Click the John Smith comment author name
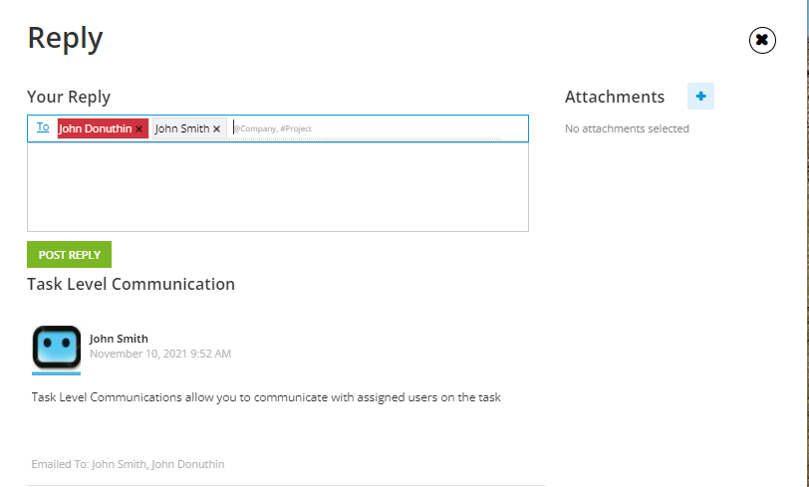Image resolution: width=809 pixels, height=487 pixels. click(119, 339)
